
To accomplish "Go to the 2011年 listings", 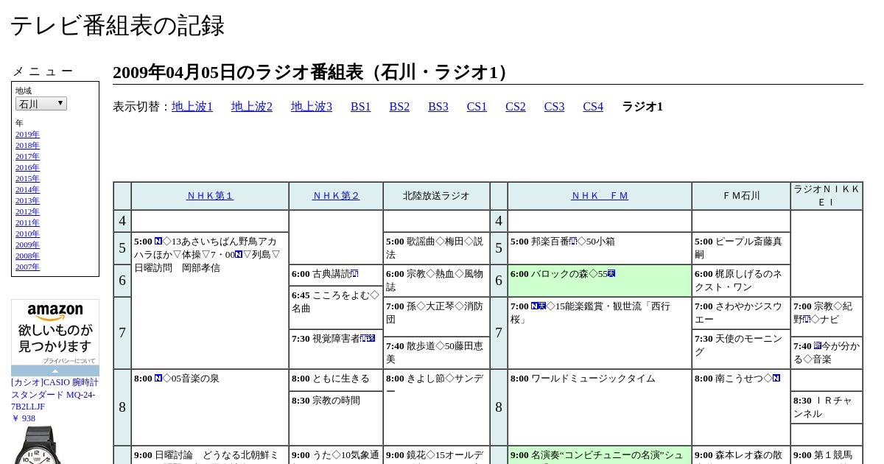I will pos(27,222).
